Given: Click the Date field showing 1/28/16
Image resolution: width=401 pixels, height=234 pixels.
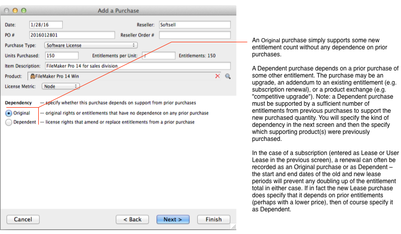Looking at the screenshot, I should [x=46, y=25].
